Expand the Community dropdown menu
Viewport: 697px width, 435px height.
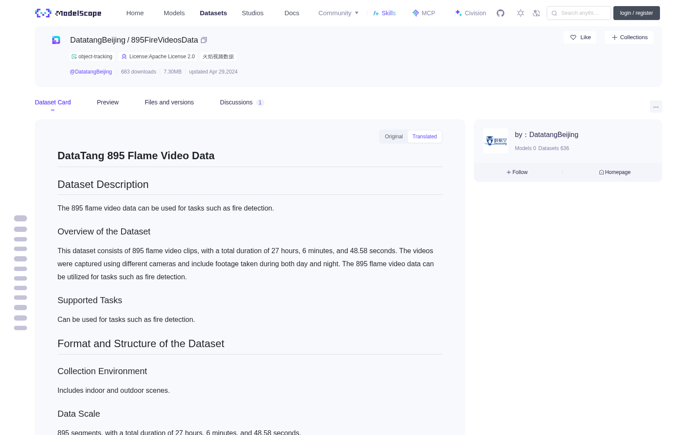tap(338, 13)
